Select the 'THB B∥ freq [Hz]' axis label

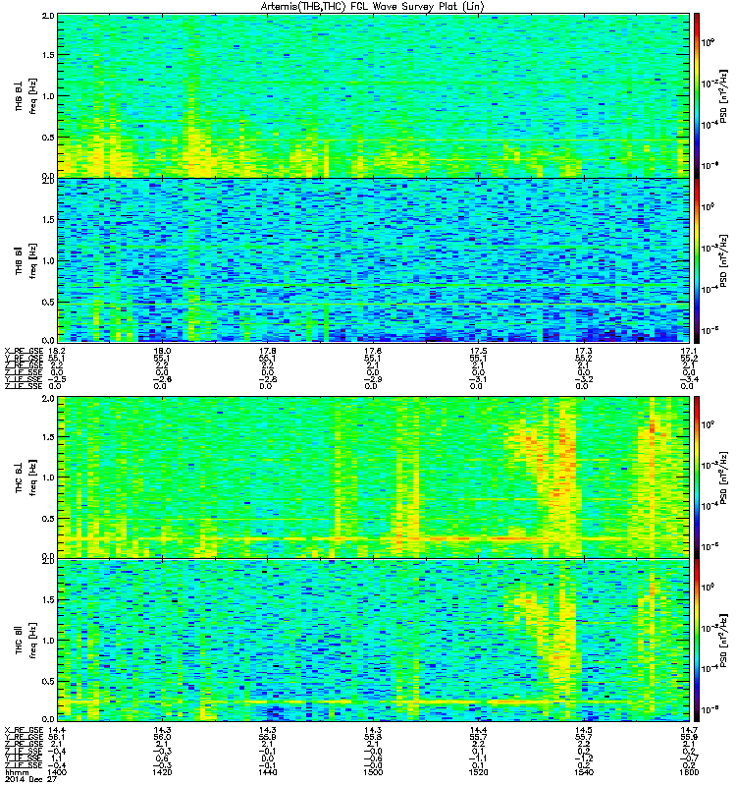coord(26,260)
